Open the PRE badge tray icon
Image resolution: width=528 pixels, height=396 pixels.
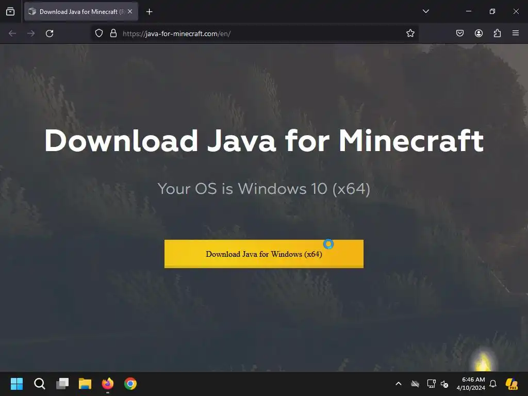pyautogui.click(x=511, y=384)
